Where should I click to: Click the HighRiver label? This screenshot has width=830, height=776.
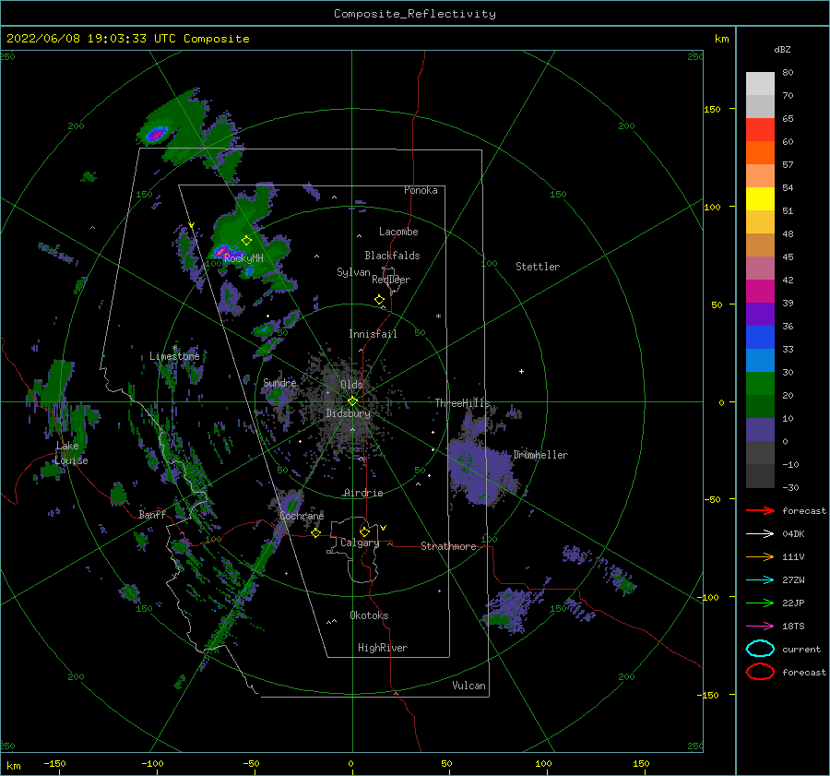click(x=383, y=648)
